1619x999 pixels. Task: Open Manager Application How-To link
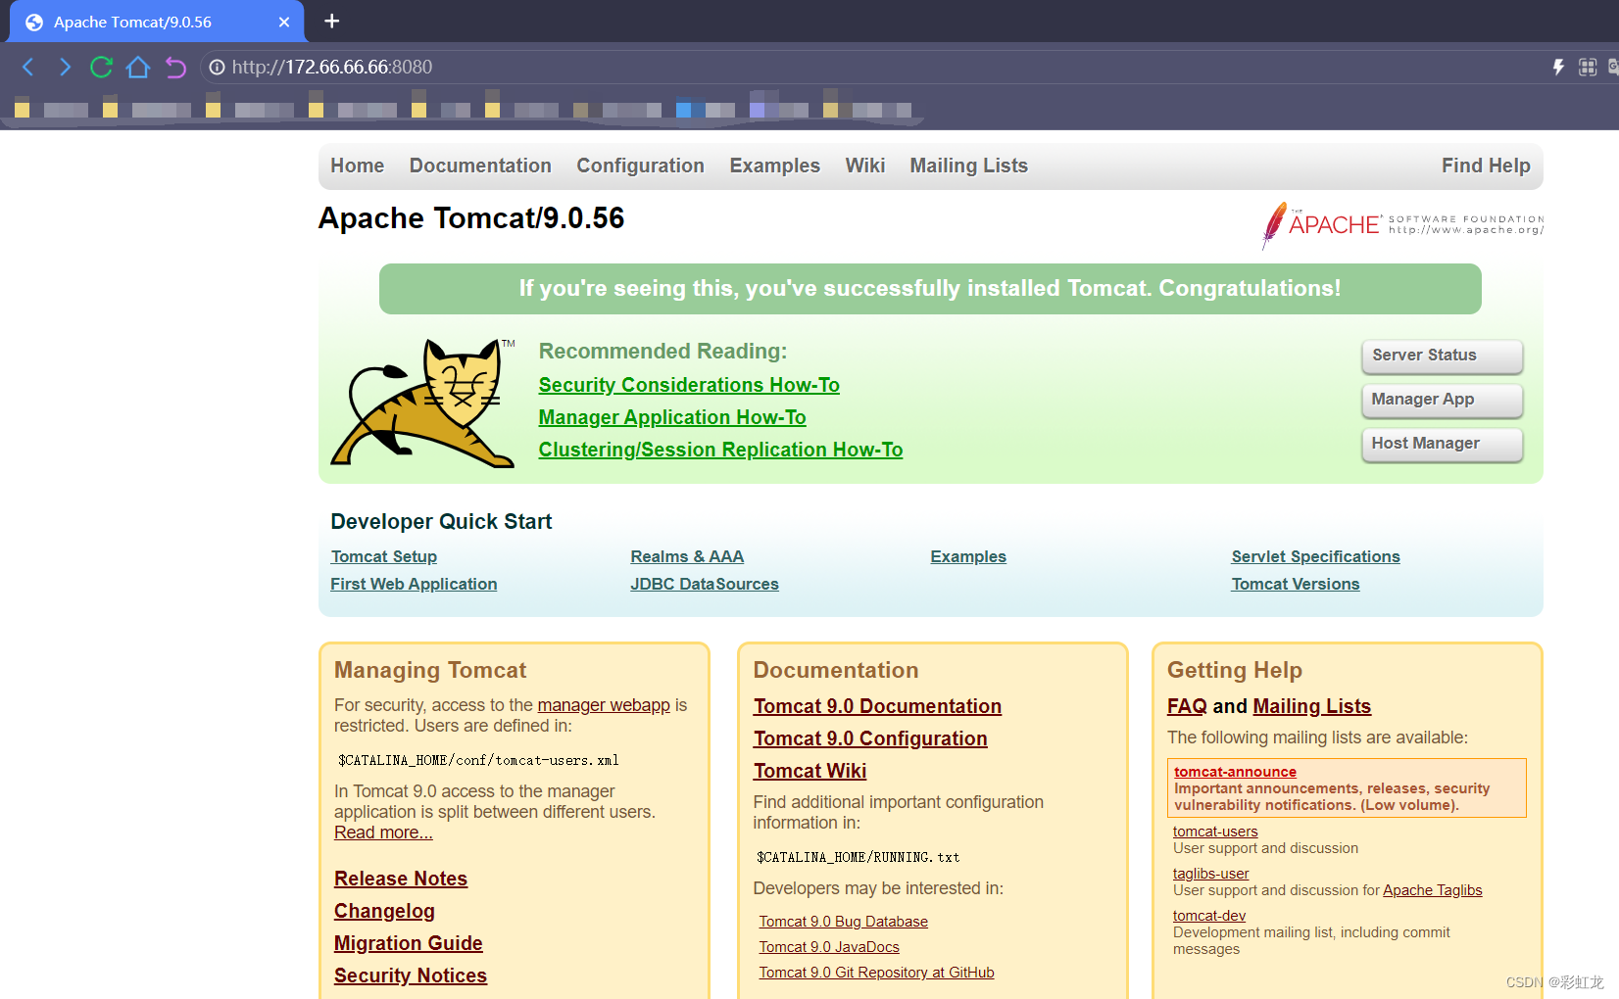point(672,417)
